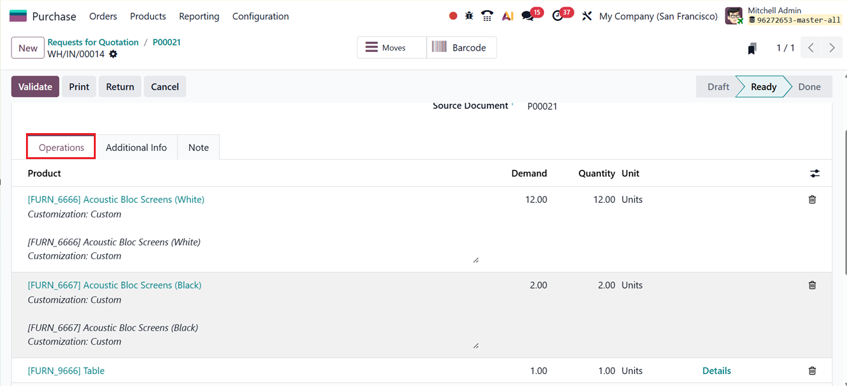Open Discuss messages with 15 unread
This screenshot has width=847, height=386.
pos(528,15)
